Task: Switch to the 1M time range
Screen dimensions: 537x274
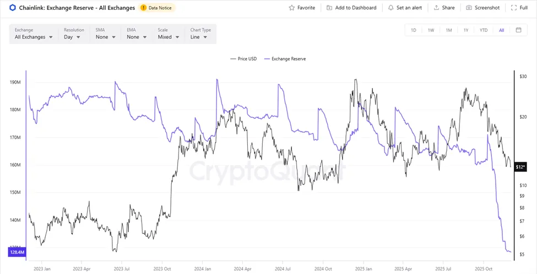Action: 448,30
